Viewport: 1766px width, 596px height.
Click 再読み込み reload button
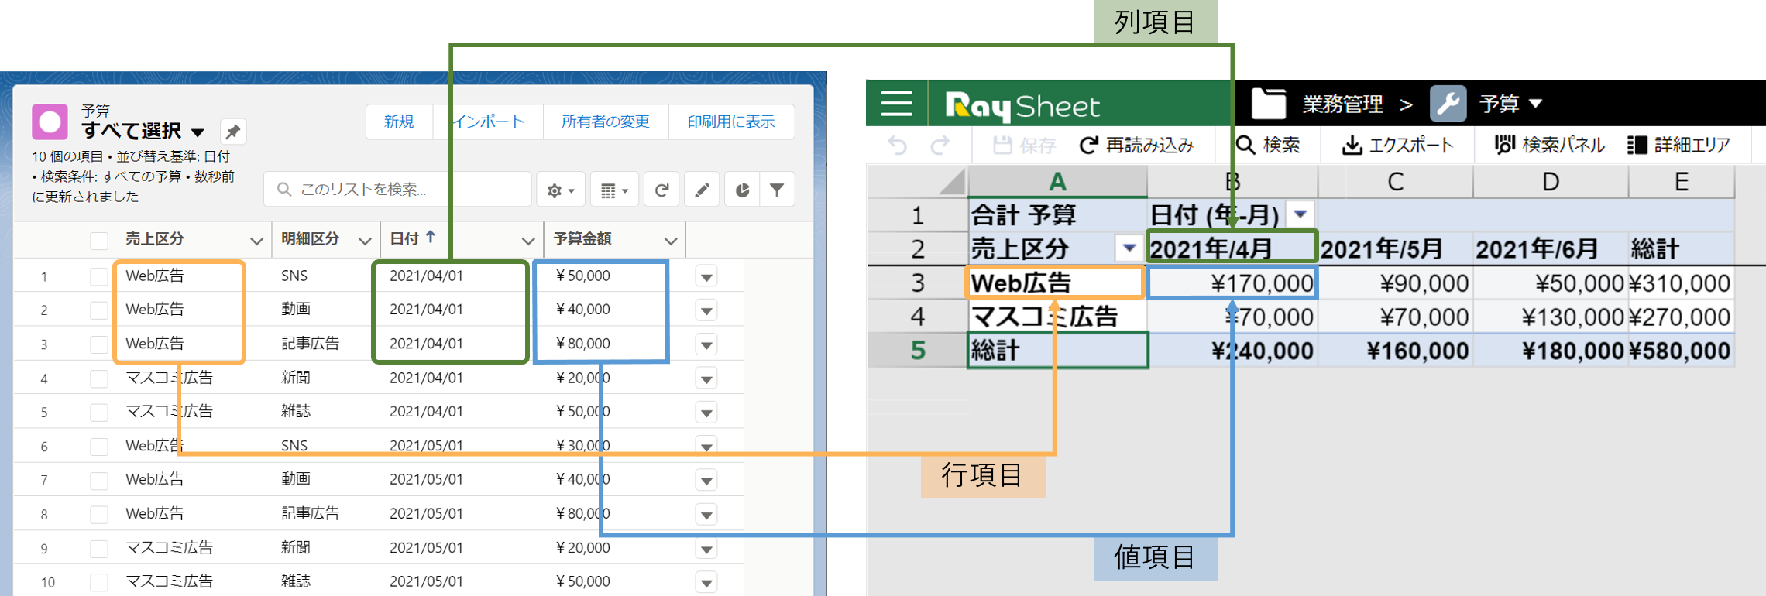point(1137,145)
